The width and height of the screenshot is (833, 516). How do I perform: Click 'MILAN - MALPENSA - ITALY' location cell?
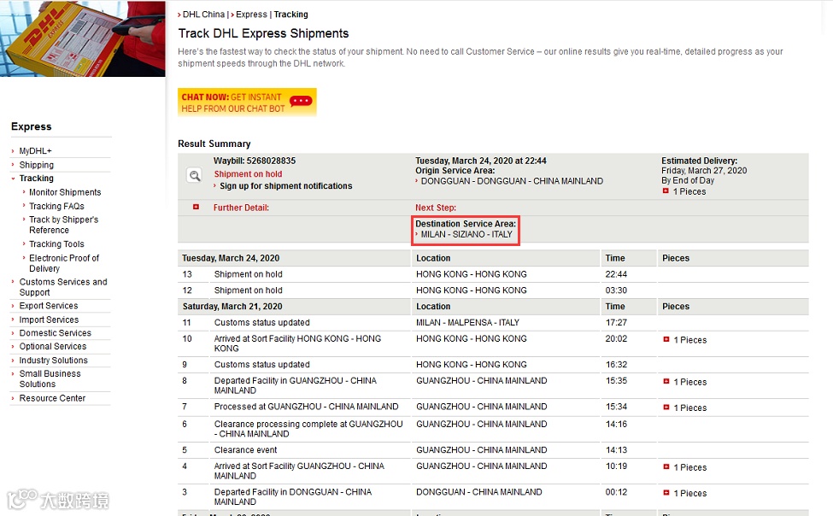click(x=467, y=323)
